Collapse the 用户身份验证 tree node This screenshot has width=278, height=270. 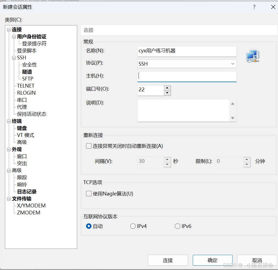click(14, 37)
